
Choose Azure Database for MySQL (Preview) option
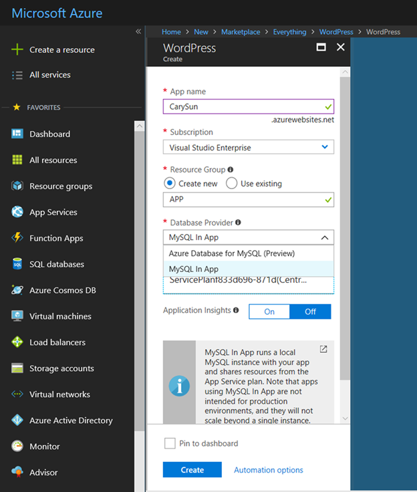coord(249,253)
